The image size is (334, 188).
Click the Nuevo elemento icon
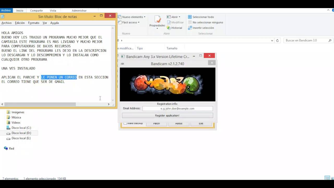(120, 17)
